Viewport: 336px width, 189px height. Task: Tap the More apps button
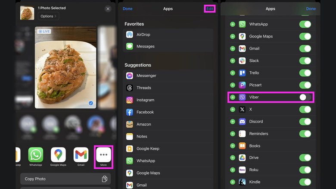pos(103,154)
